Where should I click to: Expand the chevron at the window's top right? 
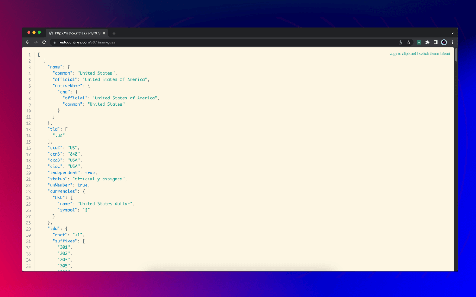coord(452,33)
